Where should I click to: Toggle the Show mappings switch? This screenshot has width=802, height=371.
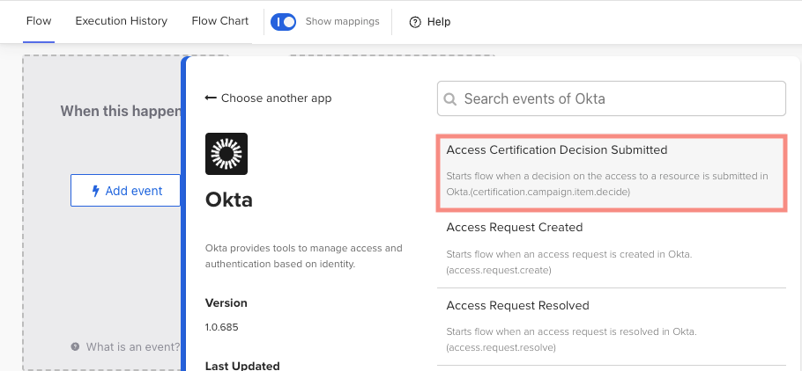[283, 22]
